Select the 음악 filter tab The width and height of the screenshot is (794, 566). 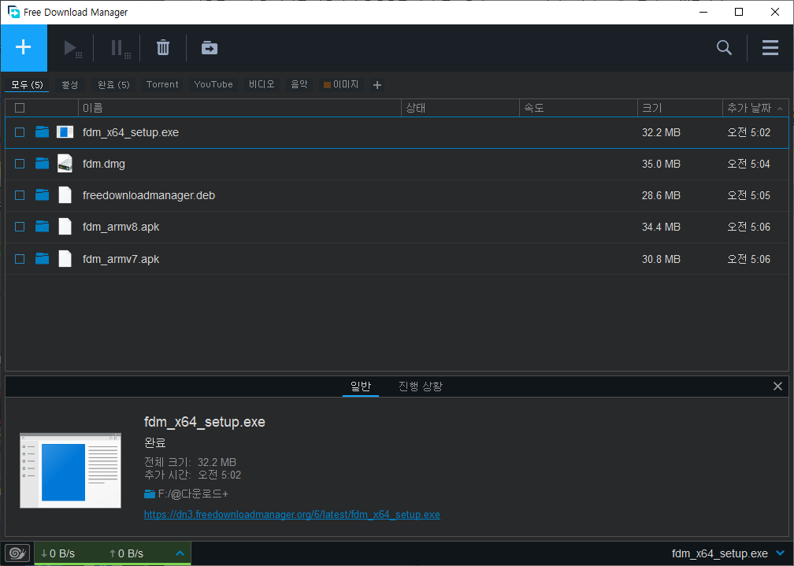(x=299, y=84)
